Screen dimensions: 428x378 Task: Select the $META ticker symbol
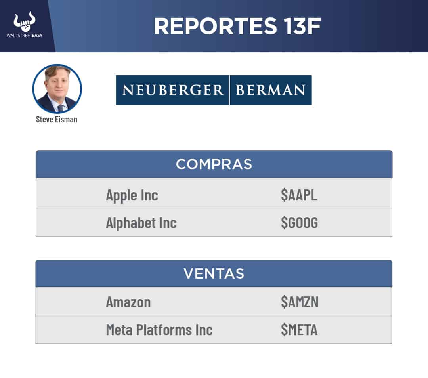click(299, 330)
